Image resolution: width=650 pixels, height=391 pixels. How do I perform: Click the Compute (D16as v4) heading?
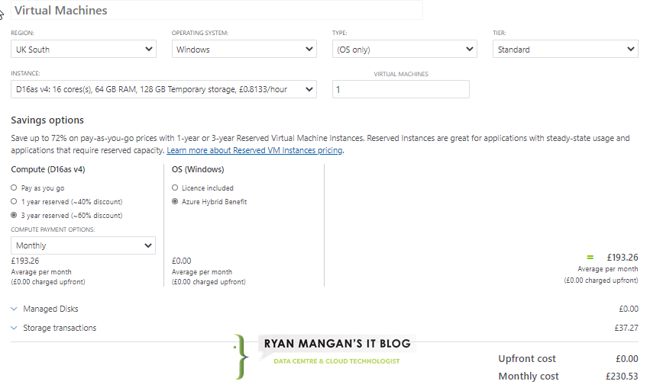click(48, 169)
